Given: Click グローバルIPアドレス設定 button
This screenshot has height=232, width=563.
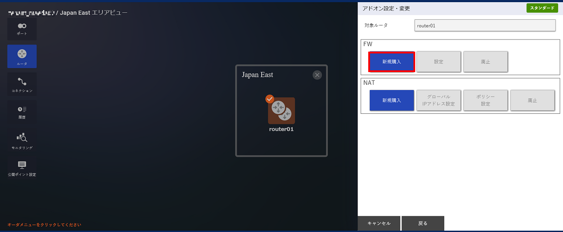Looking at the screenshot, I should click(439, 100).
